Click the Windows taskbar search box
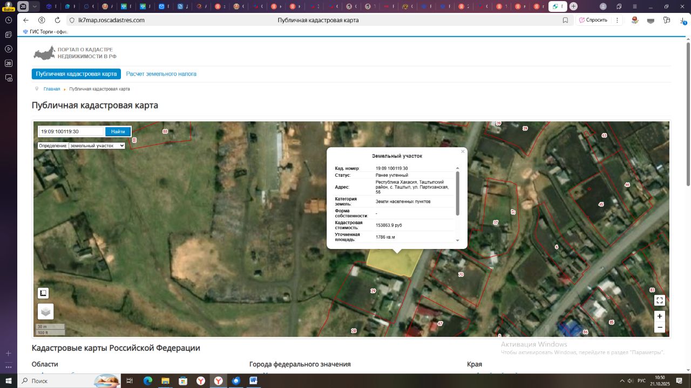The image size is (691, 388). pos(70,380)
